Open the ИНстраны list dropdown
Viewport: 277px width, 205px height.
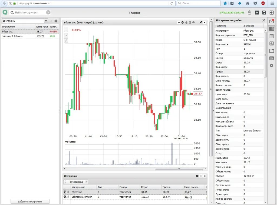pos(46,21)
